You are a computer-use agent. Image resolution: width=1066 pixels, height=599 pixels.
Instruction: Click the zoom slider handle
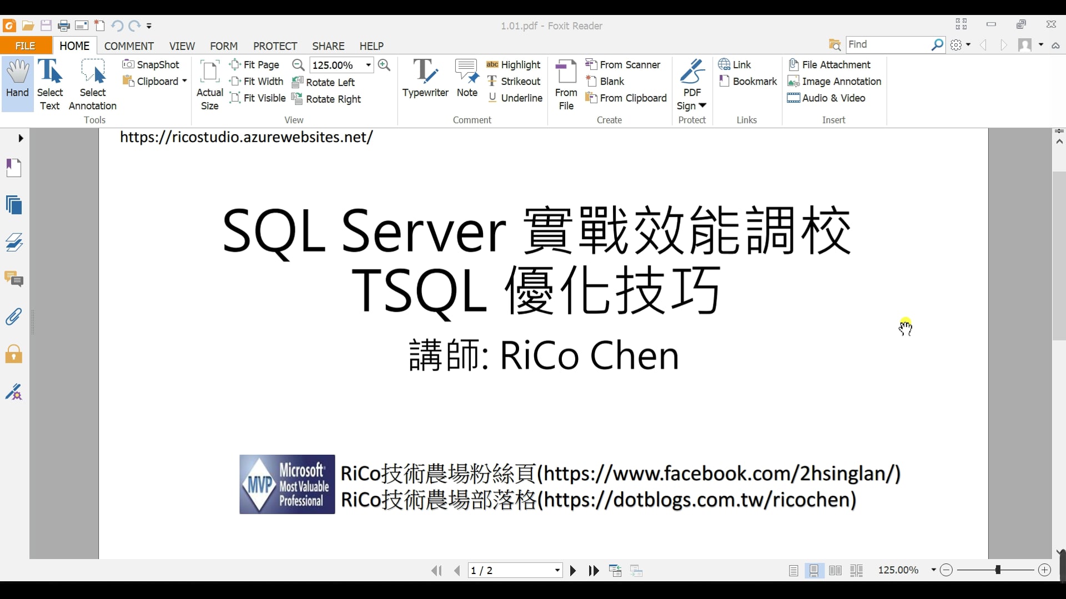(998, 570)
